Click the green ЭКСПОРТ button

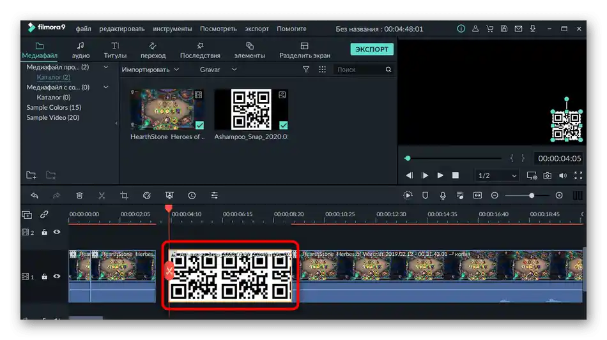372,49
